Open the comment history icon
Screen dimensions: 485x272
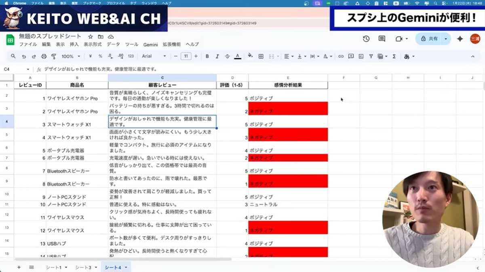pyautogui.click(x=382, y=39)
